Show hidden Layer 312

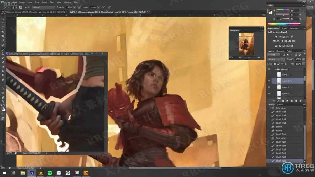point(269,74)
